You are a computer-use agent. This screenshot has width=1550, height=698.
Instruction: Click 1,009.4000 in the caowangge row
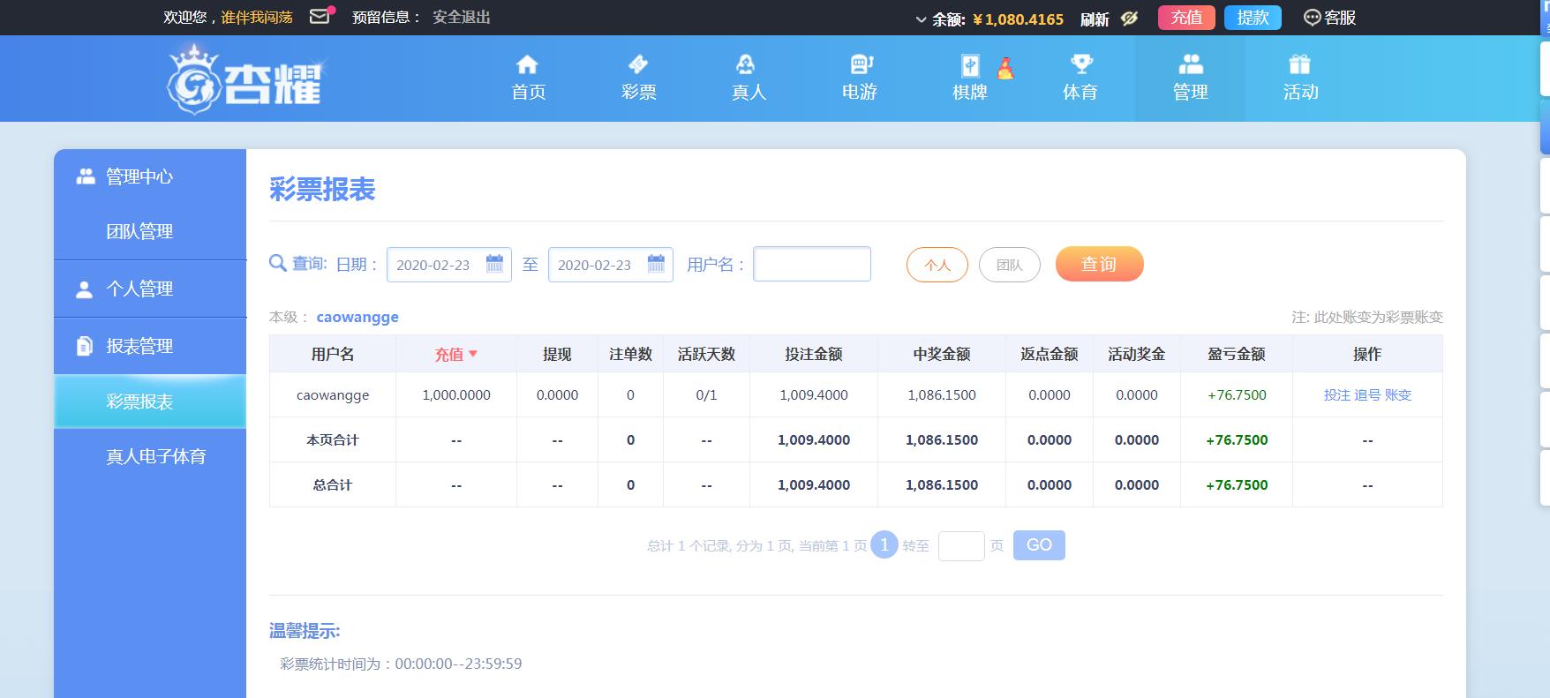[x=814, y=395]
